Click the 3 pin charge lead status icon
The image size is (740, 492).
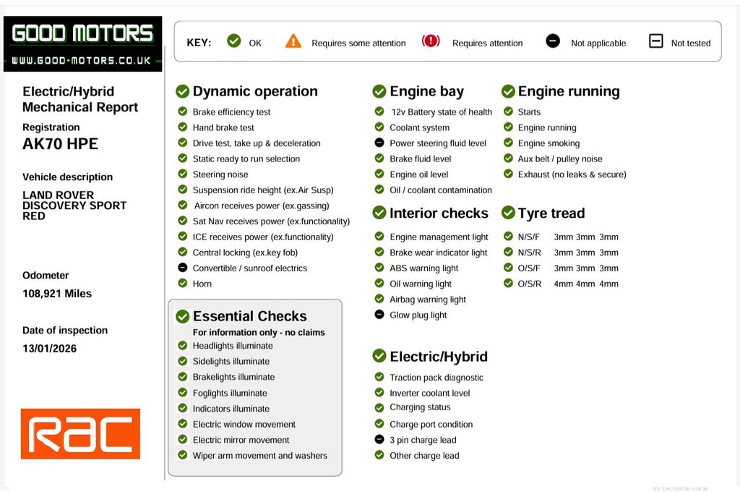point(379,439)
